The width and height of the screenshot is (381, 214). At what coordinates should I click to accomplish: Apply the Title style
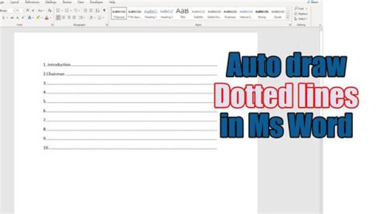pyautogui.click(x=182, y=14)
